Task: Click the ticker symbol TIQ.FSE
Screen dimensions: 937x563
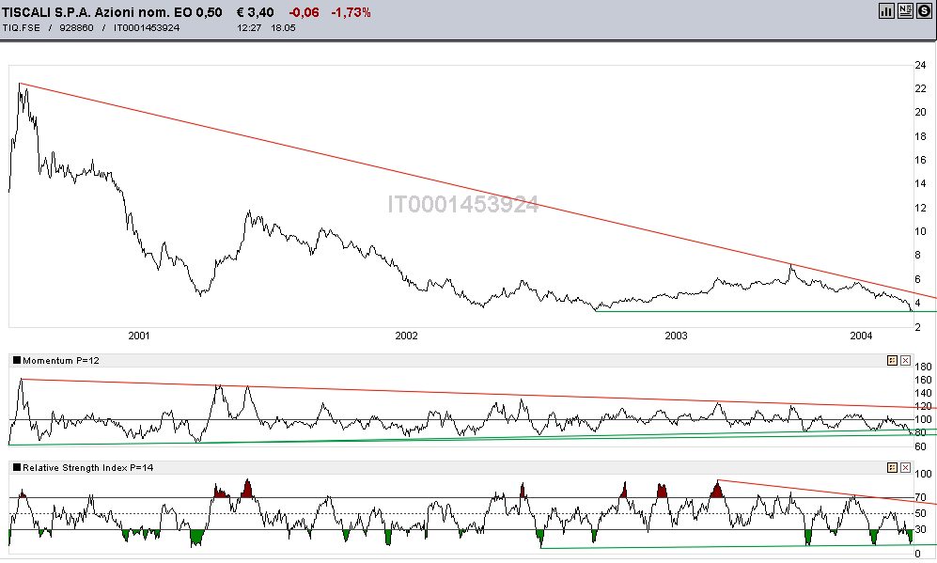Action: point(22,27)
